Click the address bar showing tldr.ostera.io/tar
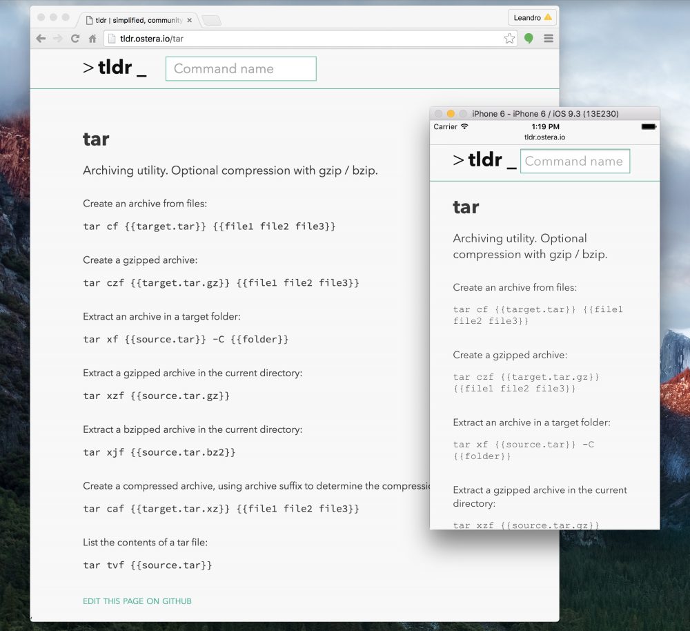The image size is (690, 631). pos(276,39)
